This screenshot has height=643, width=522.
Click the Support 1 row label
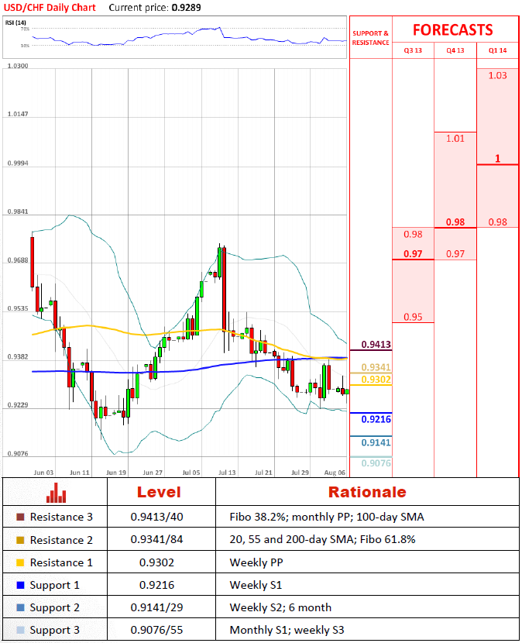pos(54,585)
